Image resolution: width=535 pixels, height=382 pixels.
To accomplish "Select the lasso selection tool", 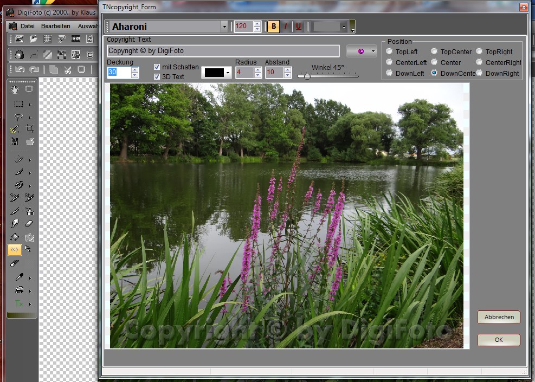I will coord(18,116).
